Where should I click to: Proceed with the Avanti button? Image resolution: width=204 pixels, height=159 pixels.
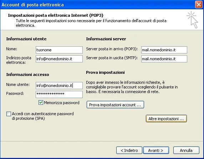[x=156, y=150]
